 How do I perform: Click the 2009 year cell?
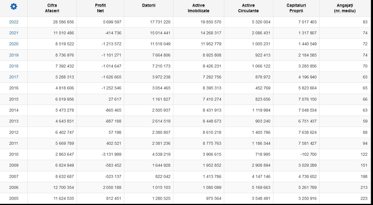pyautogui.click(x=14, y=165)
